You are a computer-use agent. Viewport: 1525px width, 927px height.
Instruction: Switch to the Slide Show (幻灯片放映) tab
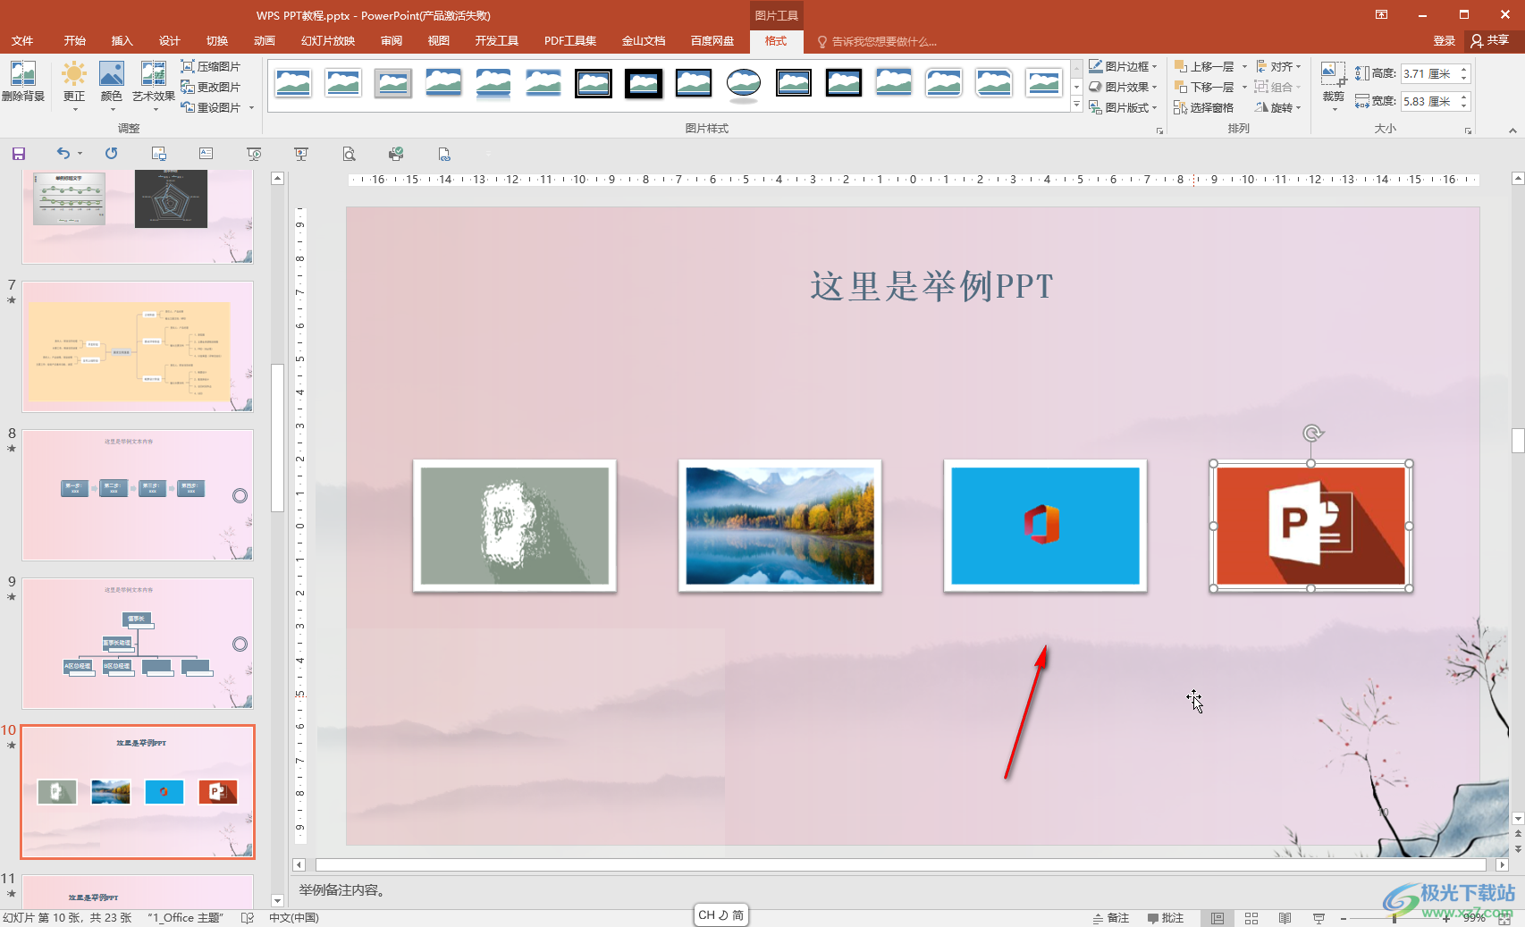point(328,41)
